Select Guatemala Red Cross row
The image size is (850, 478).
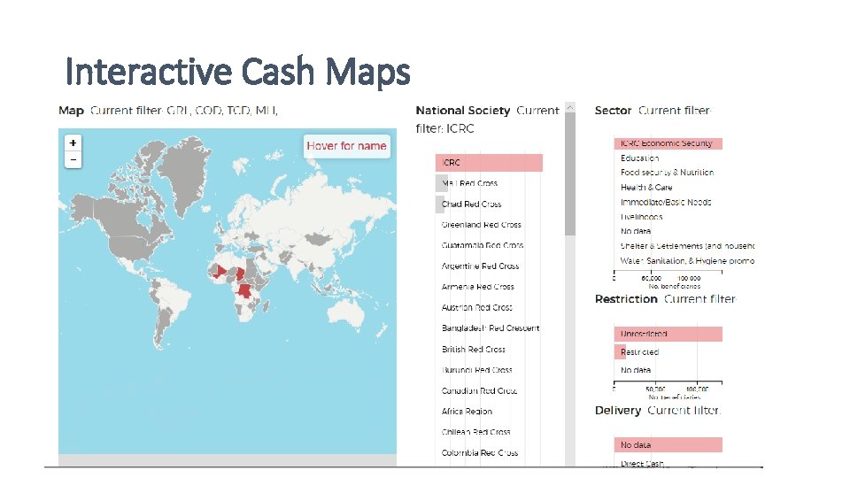(482, 245)
